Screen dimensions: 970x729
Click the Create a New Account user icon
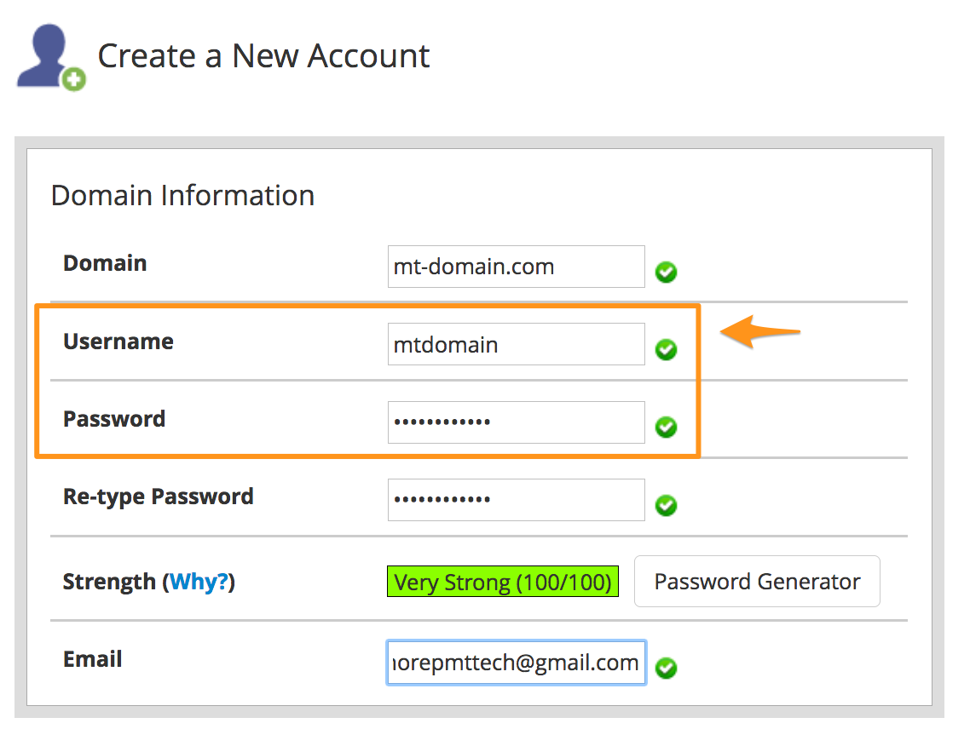pyautogui.click(x=46, y=55)
